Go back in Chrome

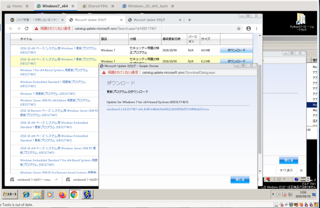coord(11,28)
